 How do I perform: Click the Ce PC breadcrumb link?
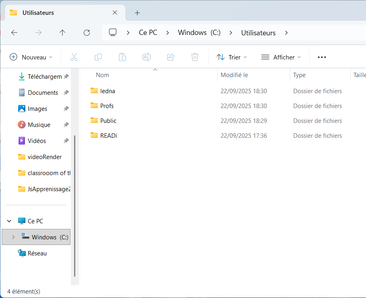(148, 33)
